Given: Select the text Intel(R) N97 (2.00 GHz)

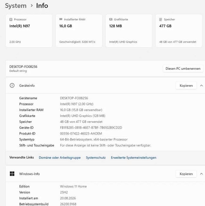Looking at the screenshot, I should (77, 104).
